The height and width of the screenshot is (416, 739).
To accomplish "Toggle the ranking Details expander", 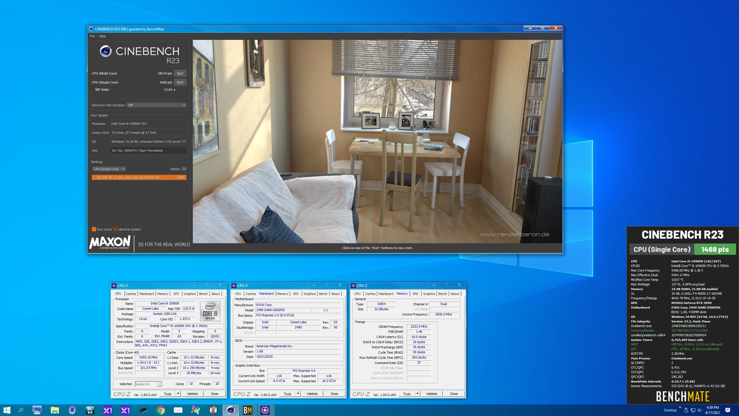I will [184, 169].
